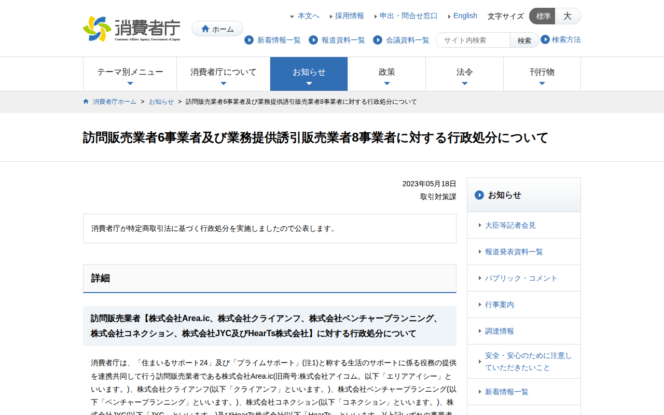
Task: Click the date 2023年05月18日
Action: coord(430,184)
